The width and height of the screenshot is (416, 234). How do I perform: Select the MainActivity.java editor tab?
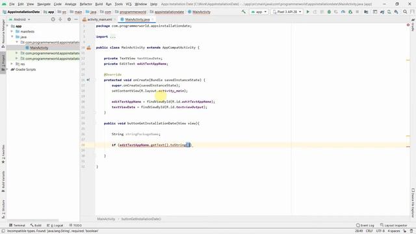pyautogui.click(x=137, y=19)
